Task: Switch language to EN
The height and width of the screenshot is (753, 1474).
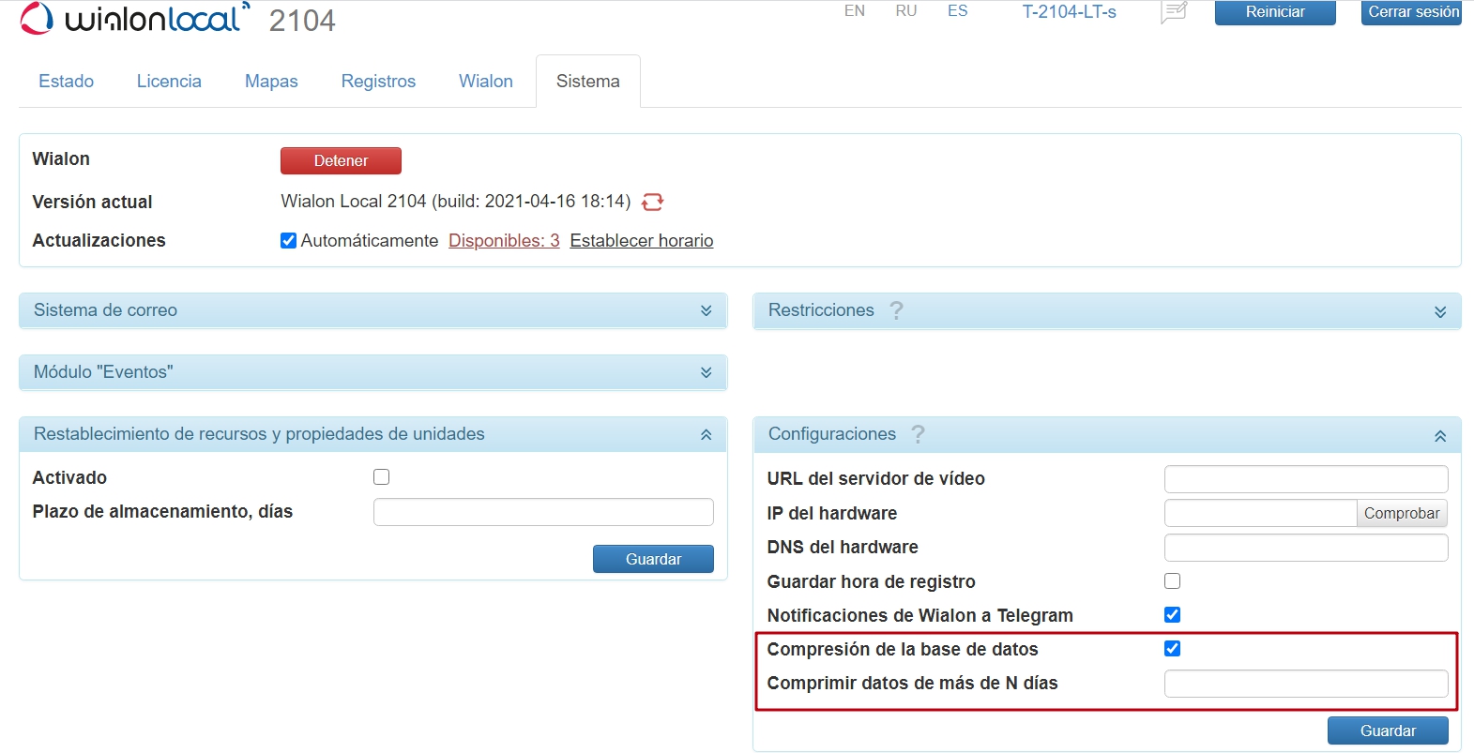Action: [855, 11]
